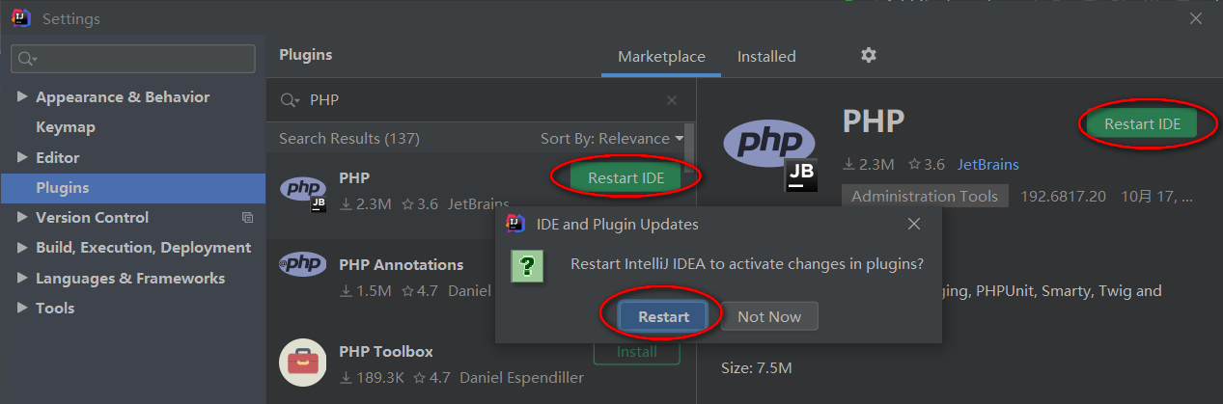Click Not Now in the updates dialog
This screenshot has height=404, width=1223.
(x=769, y=316)
